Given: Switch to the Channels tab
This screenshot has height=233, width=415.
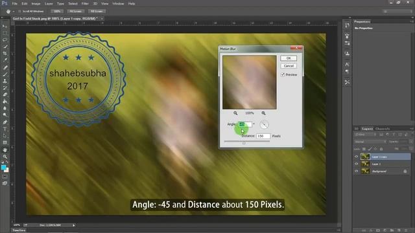Looking at the screenshot, I should click(383, 129).
